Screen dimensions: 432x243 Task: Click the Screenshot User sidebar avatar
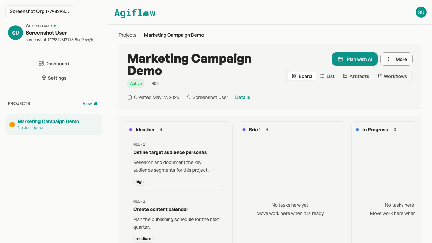click(16, 33)
